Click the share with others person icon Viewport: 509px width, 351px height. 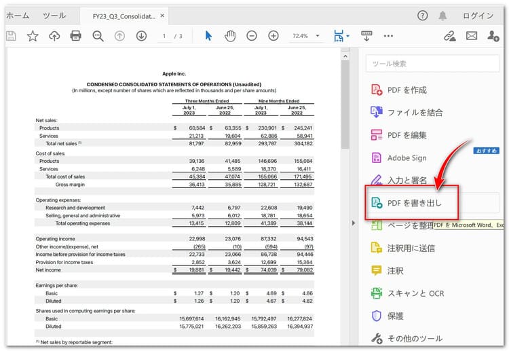493,36
